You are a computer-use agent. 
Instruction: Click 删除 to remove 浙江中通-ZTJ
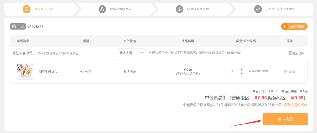coord(292,72)
